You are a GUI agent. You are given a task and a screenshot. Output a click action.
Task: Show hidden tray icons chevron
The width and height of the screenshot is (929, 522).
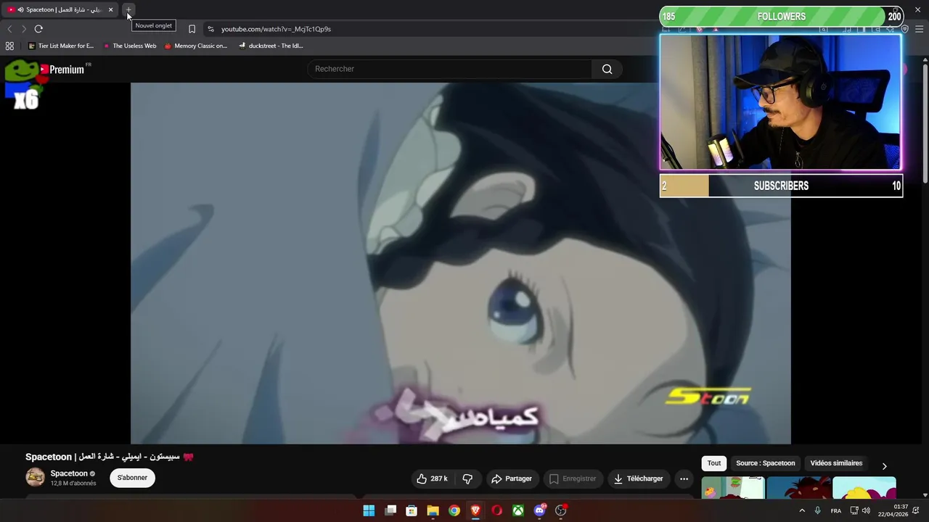tap(802, 510)
